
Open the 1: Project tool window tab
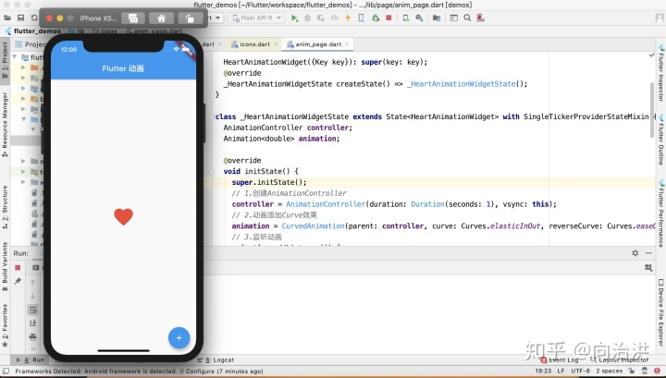coord(6,59)
